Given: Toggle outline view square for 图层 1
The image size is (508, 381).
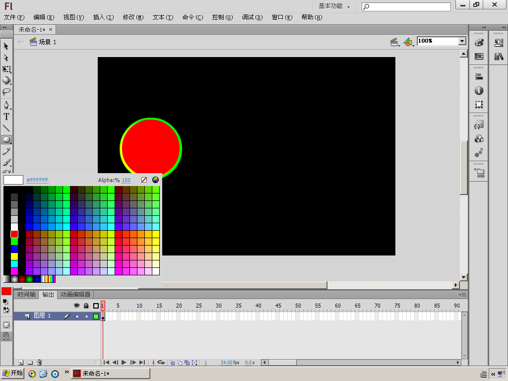Looking at the screenshot, I should pyautogui.click(x=96, y=316).
